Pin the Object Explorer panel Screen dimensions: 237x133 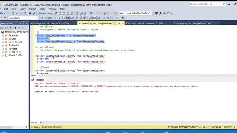tap(23, 23)
